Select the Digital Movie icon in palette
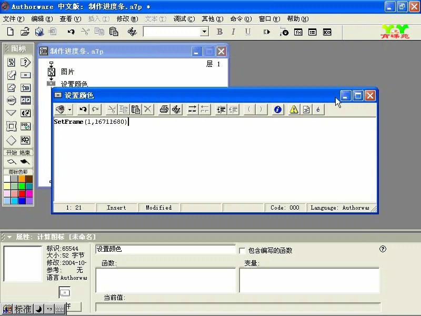Image resolution: width=421 pixels, height=316 pixels. click(25, 100)
